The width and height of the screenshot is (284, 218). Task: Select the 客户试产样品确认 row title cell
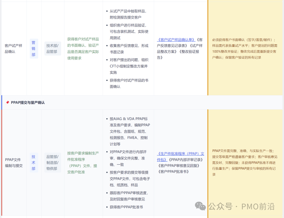(14, 48)
